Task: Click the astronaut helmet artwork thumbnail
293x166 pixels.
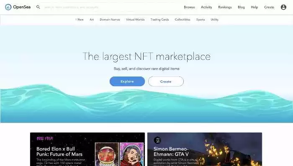Action: pyautogui.click(x=107, y=154)
